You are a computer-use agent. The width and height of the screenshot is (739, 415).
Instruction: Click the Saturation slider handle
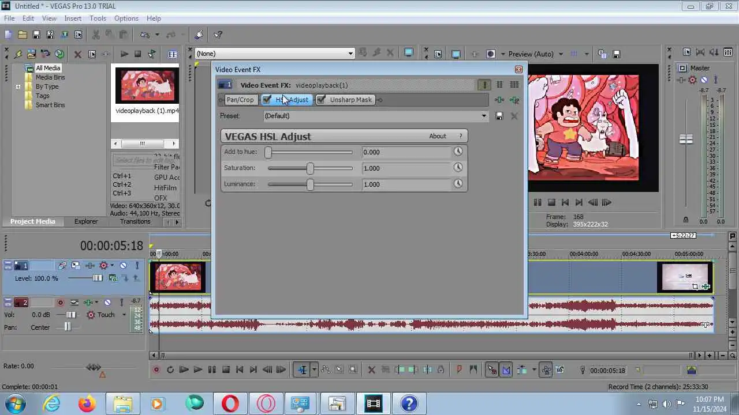[x=310, y=168]
